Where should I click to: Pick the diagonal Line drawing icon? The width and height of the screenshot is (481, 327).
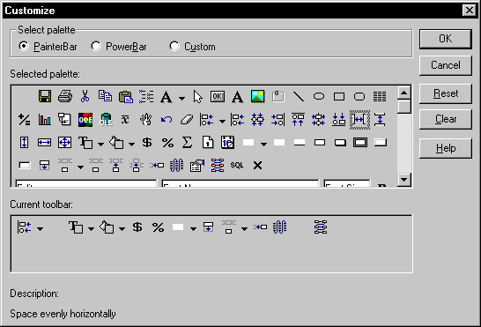(298, 96)
